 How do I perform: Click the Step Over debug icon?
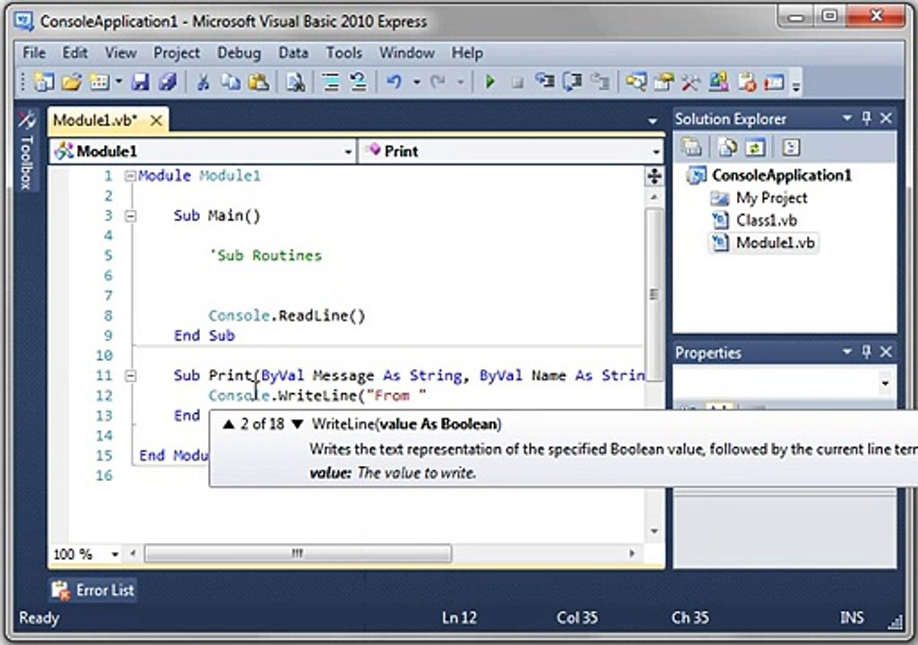tap(572, 82)
